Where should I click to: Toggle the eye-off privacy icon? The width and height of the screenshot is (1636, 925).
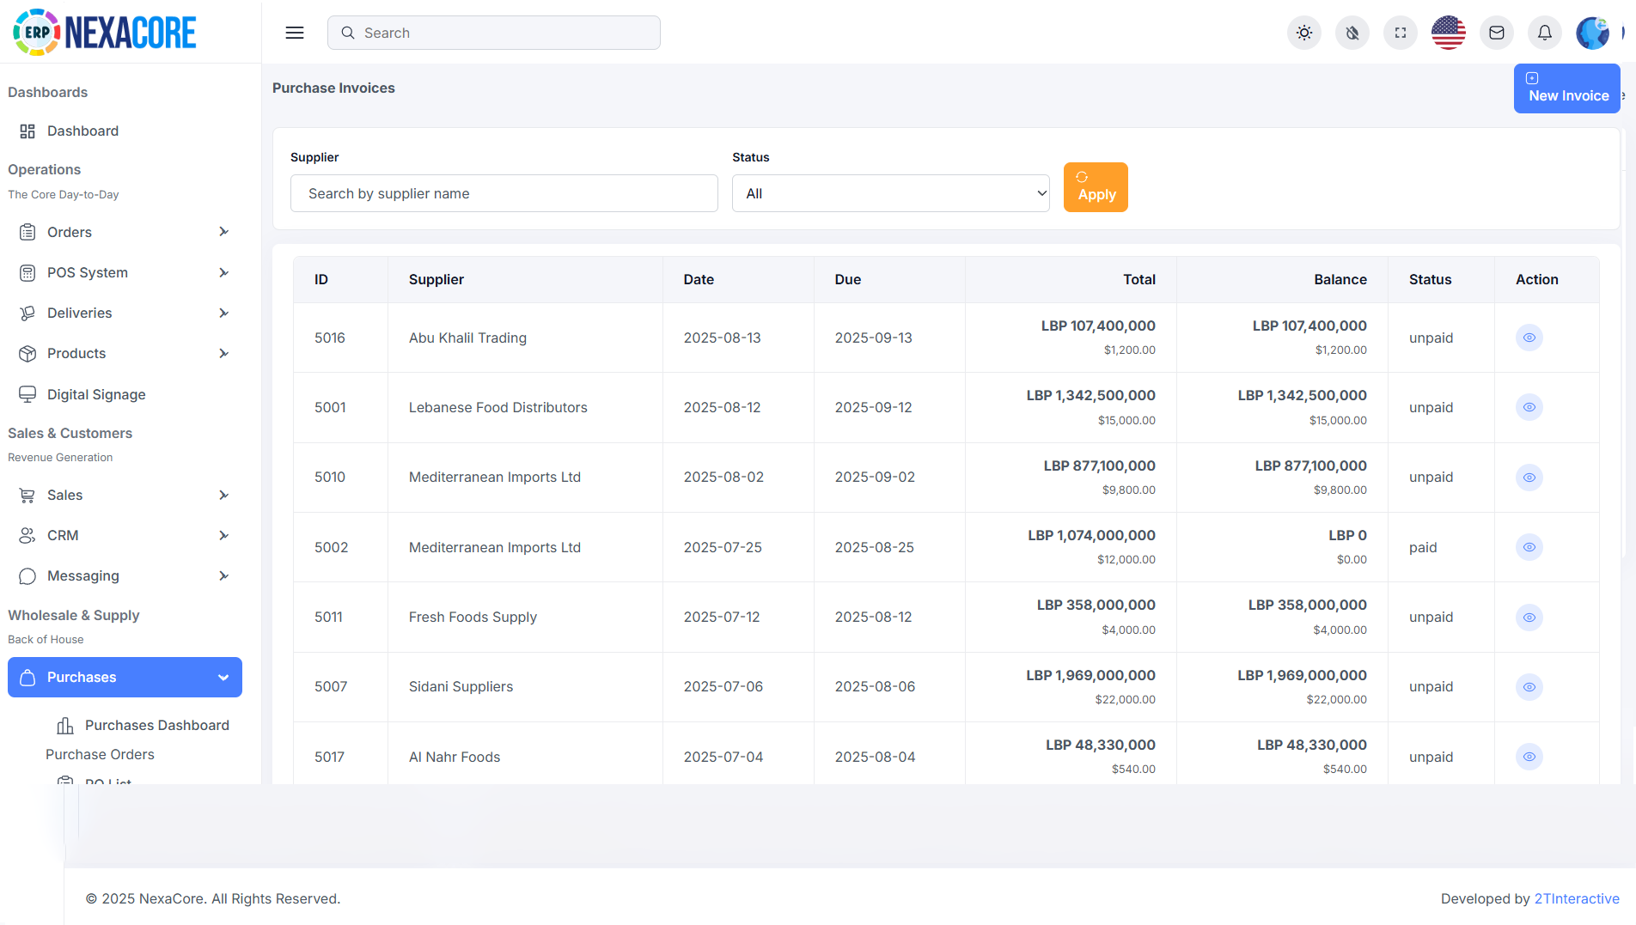pos(1352,32)
